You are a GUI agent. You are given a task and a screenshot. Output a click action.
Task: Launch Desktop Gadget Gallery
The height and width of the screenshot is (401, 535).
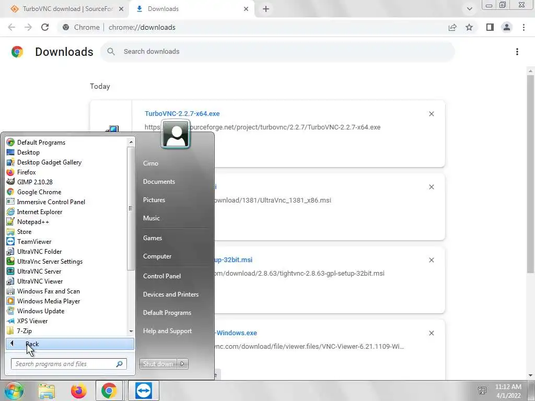(x=49, y=162)
